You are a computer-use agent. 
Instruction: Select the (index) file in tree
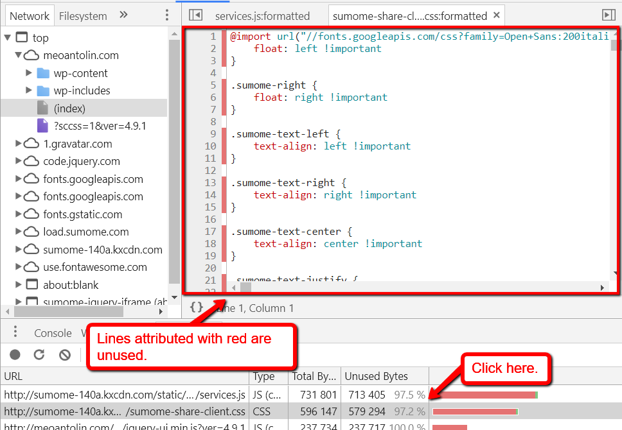(x=69, y=108)
